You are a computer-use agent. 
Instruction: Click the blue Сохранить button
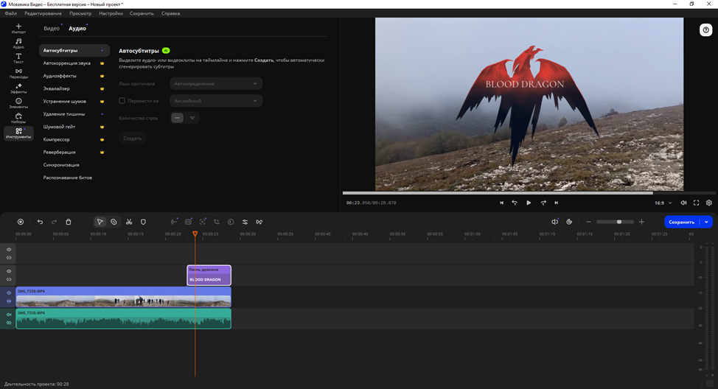pyautogui.click(x=682, y=222)
